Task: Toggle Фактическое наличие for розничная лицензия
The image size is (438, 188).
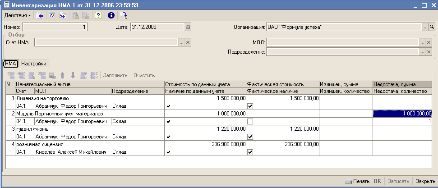Action: pos(250,152)
